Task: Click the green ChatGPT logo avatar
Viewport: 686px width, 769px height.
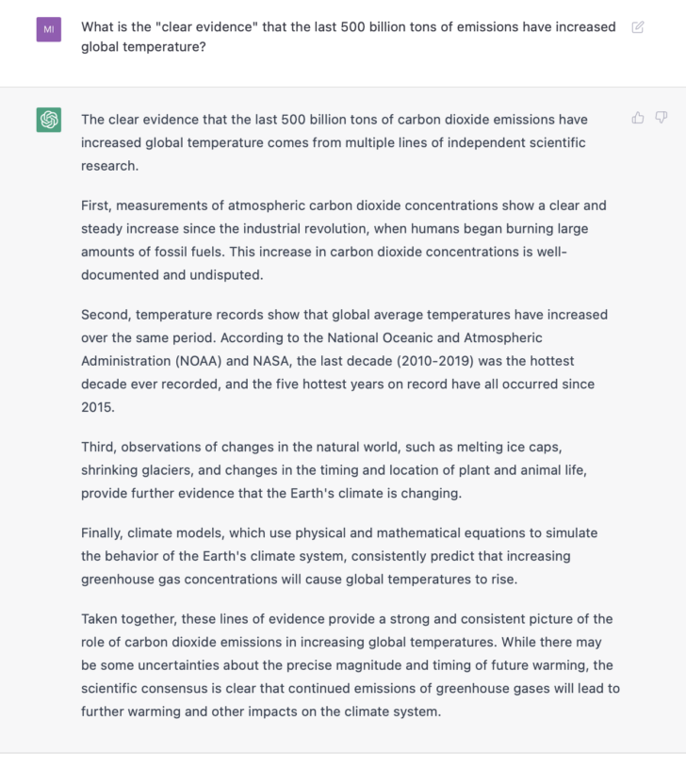Action: click(x=49, y=120)
